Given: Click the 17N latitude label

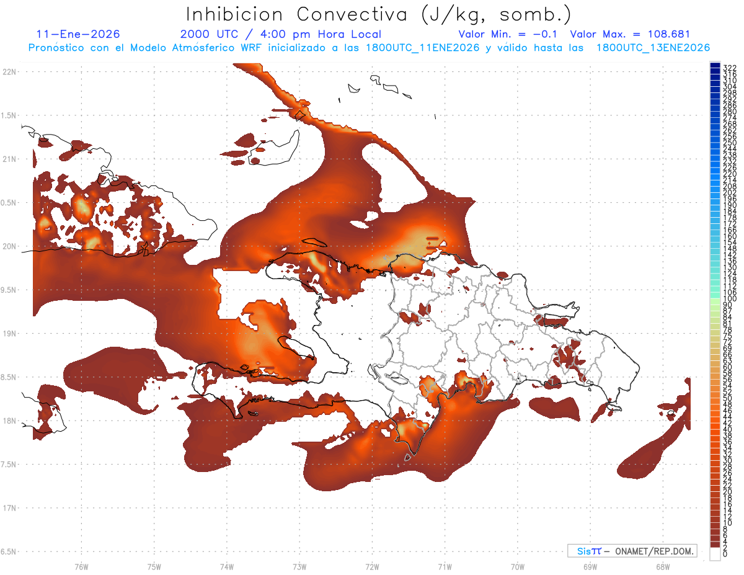Looking at the screenshot, I should pos(10,508).
